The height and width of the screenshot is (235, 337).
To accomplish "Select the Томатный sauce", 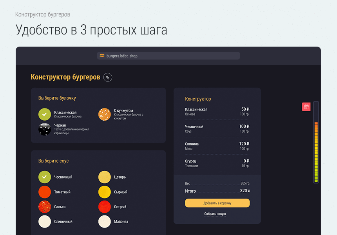I will click(44, 192).
